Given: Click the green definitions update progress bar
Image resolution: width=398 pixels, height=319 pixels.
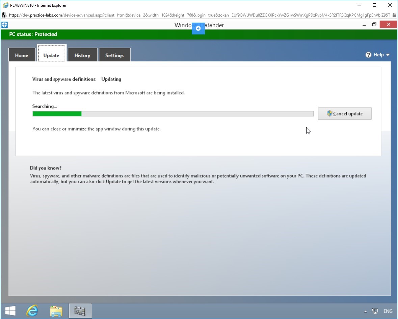Looking at the screenshot, I should pyautogui.click(x=173, y=114).
